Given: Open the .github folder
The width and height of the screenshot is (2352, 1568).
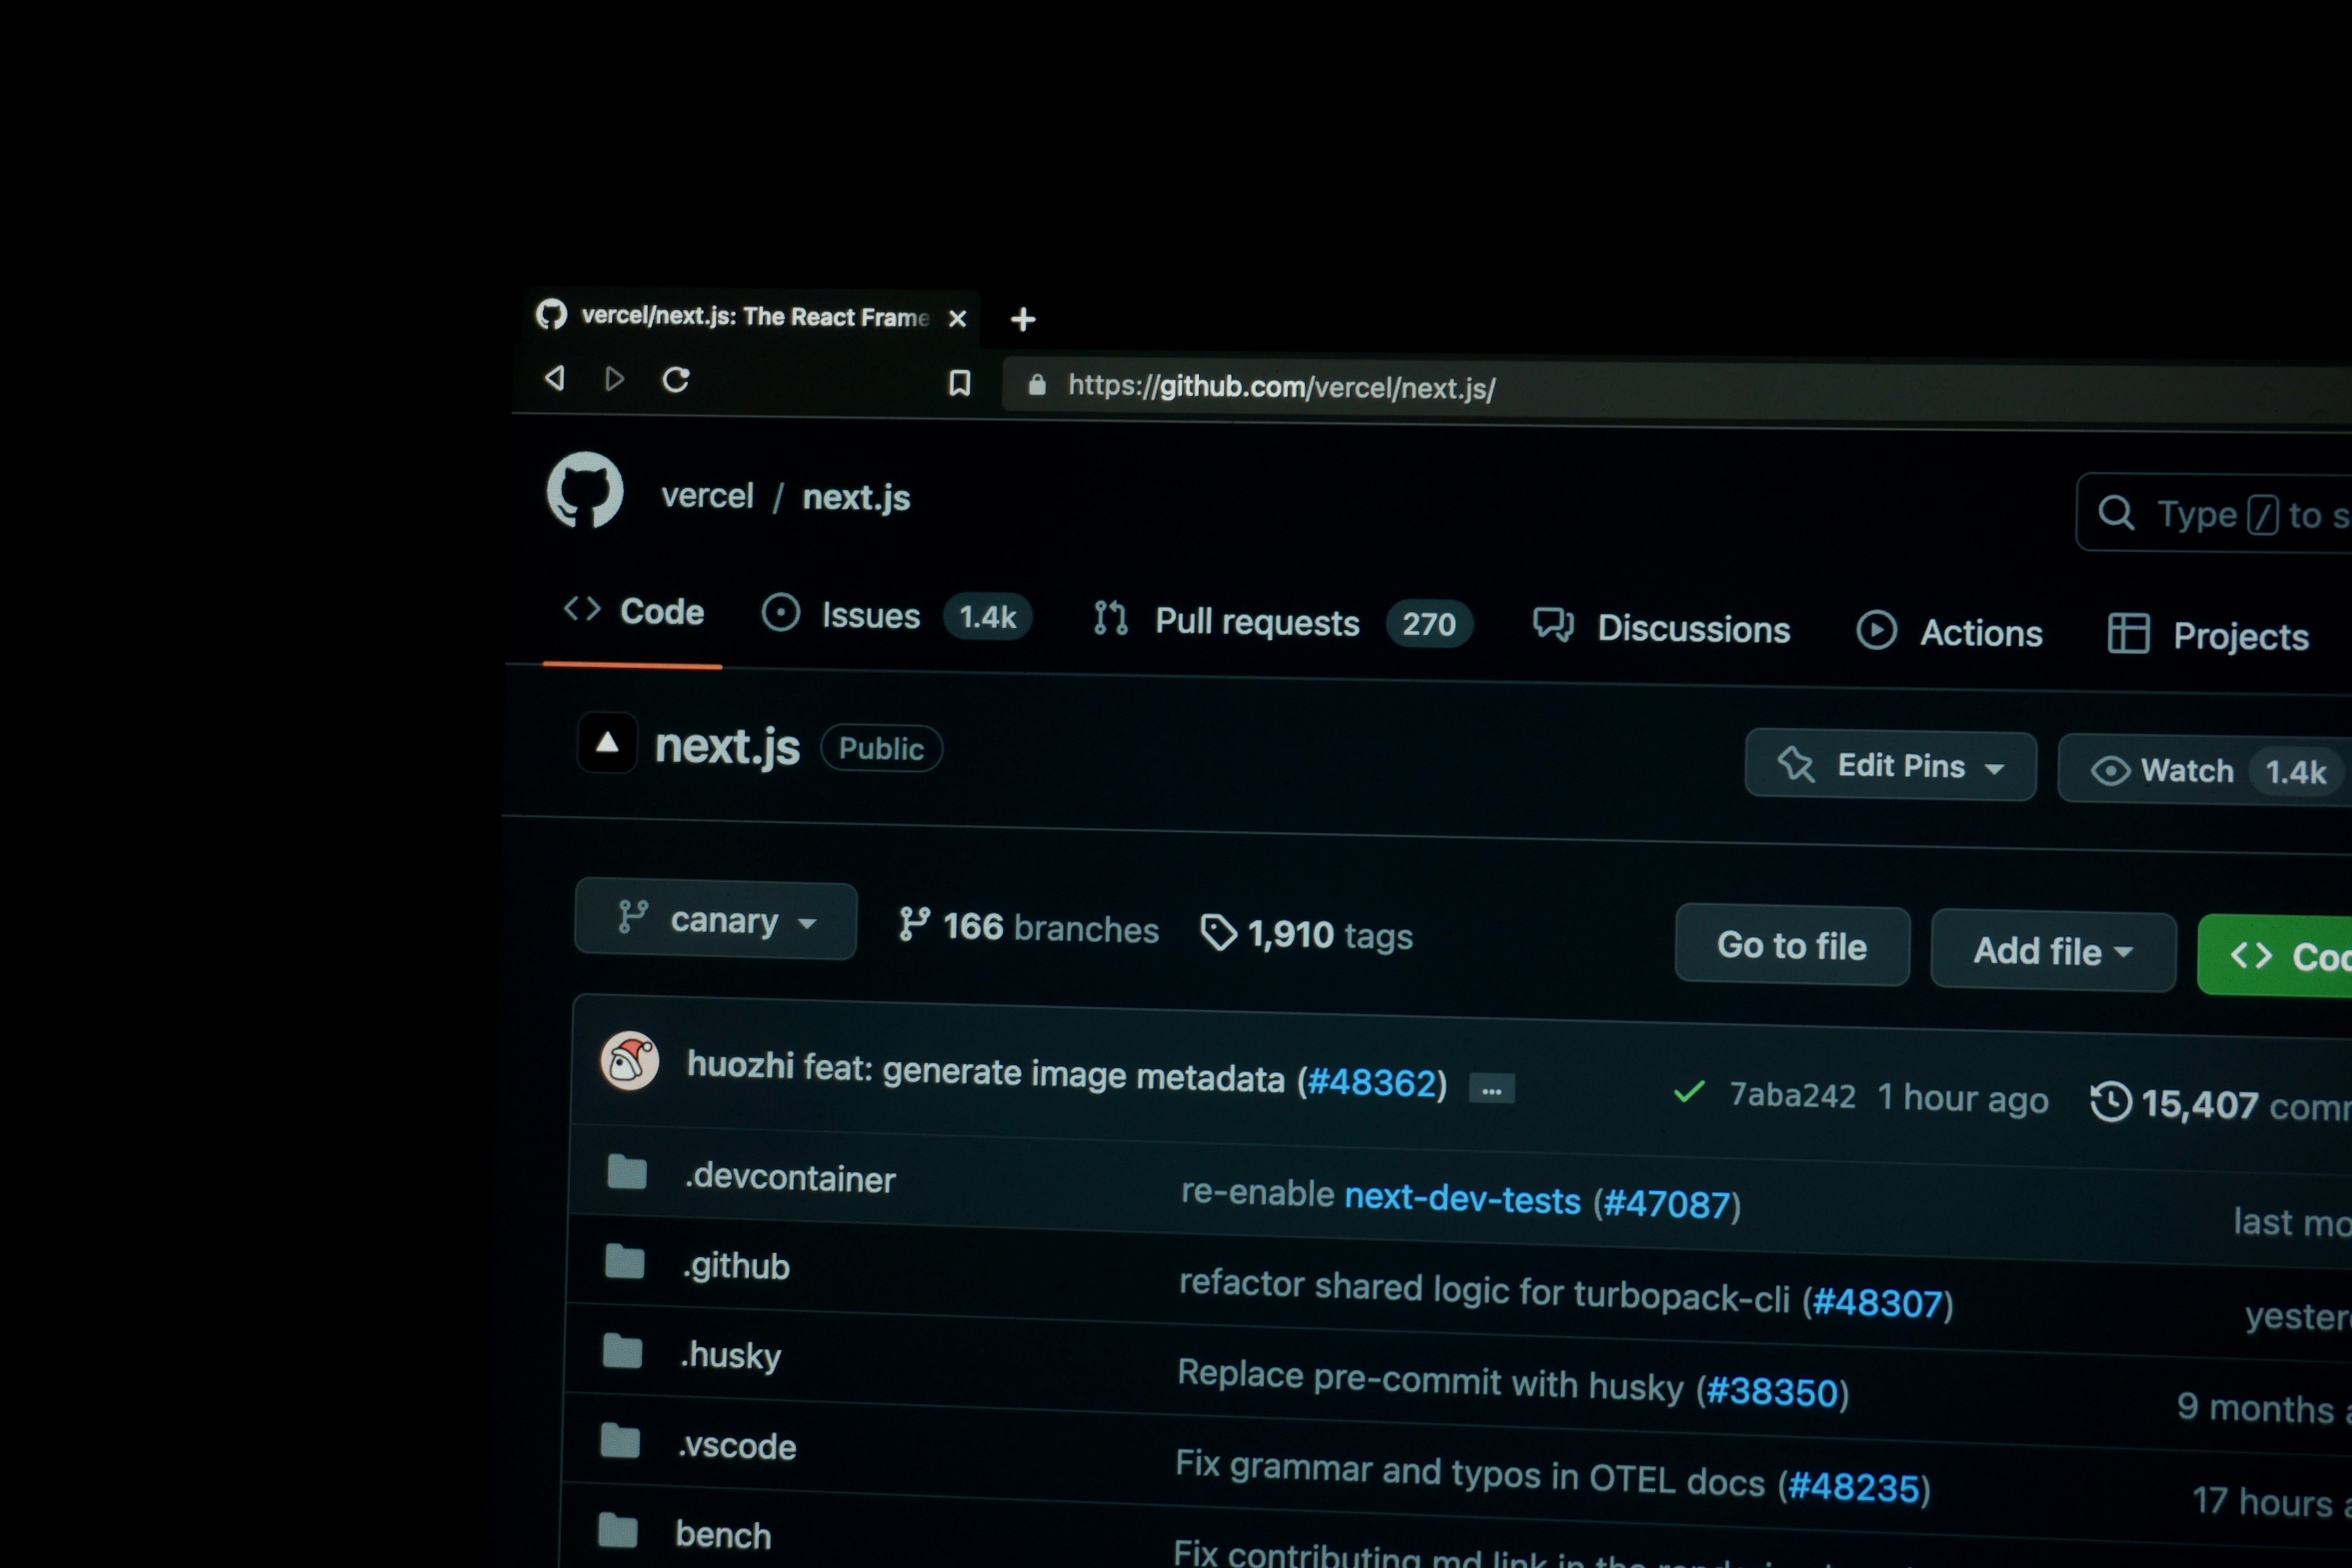Looking at the screenshot, I should click(736, 1266).
